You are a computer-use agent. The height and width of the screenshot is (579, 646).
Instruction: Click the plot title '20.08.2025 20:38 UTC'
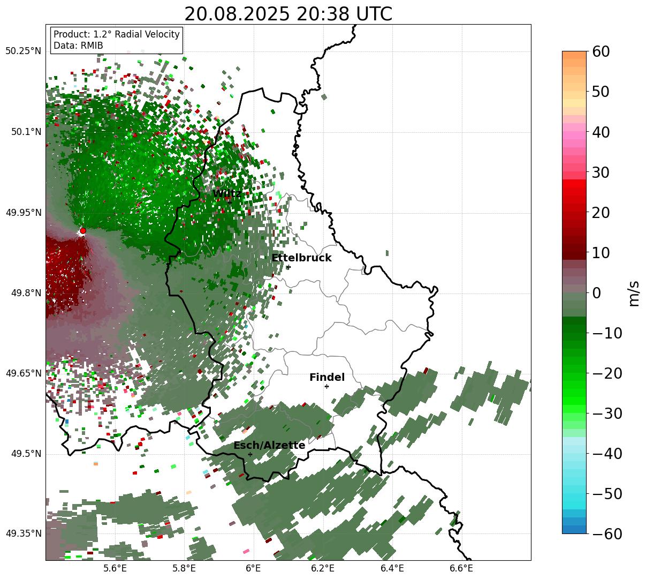[288, 14]
